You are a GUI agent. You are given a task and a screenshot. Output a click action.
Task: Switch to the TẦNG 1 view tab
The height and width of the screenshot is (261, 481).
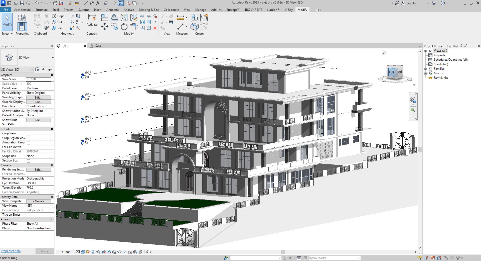(x=99, y=46)
